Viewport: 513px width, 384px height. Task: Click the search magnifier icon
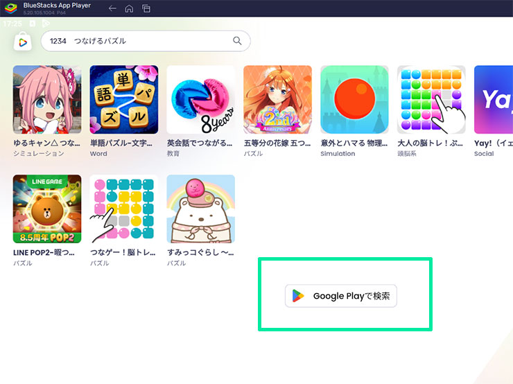point(237,41)
